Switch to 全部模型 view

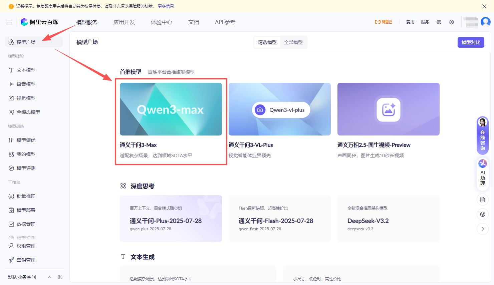coord(293,42)
